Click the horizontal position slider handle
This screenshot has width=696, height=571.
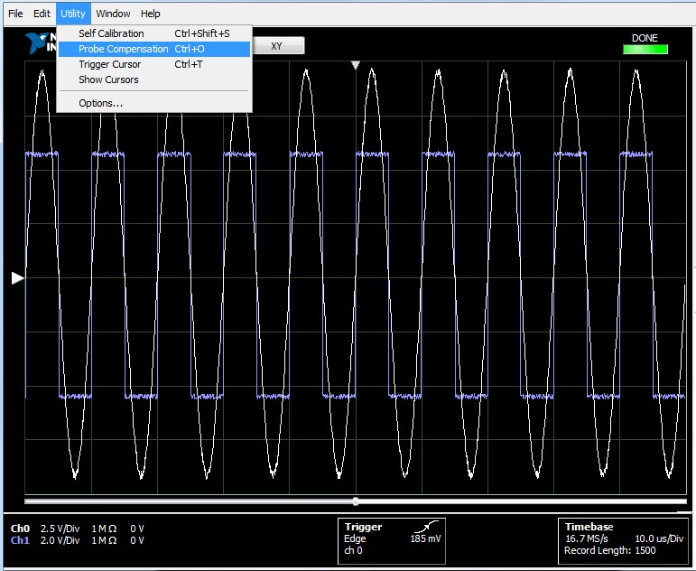(356, 501)
